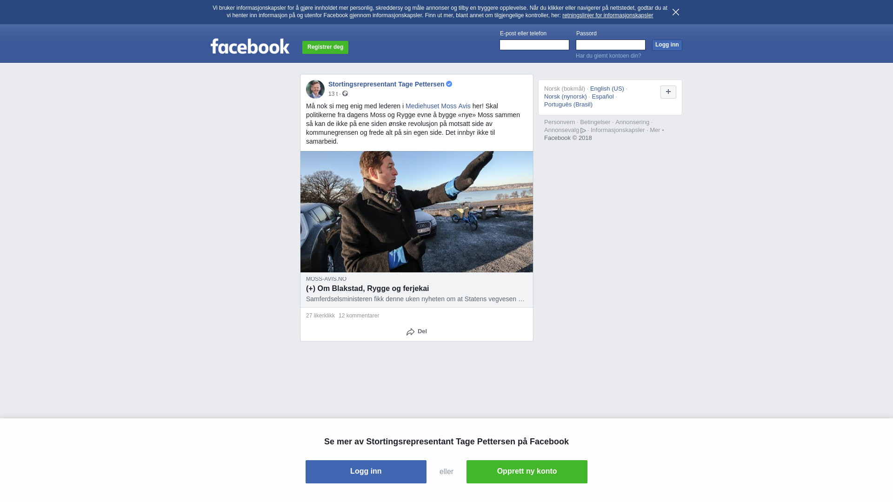Screen dimensions: 893x502
Task: Switch language to English (US)
Action: (x=607, y=89)
